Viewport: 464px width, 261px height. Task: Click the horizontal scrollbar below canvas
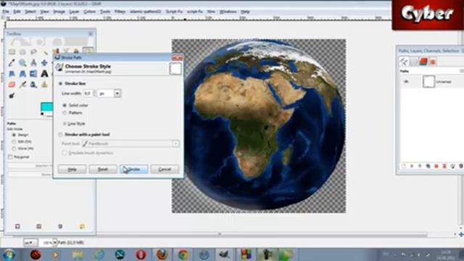point(219,234)
